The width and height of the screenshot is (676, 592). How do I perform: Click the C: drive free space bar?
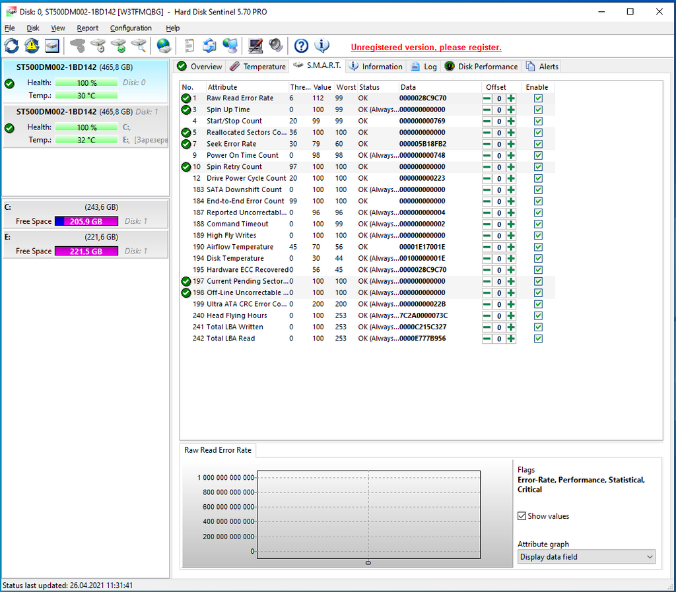(86, 222)
